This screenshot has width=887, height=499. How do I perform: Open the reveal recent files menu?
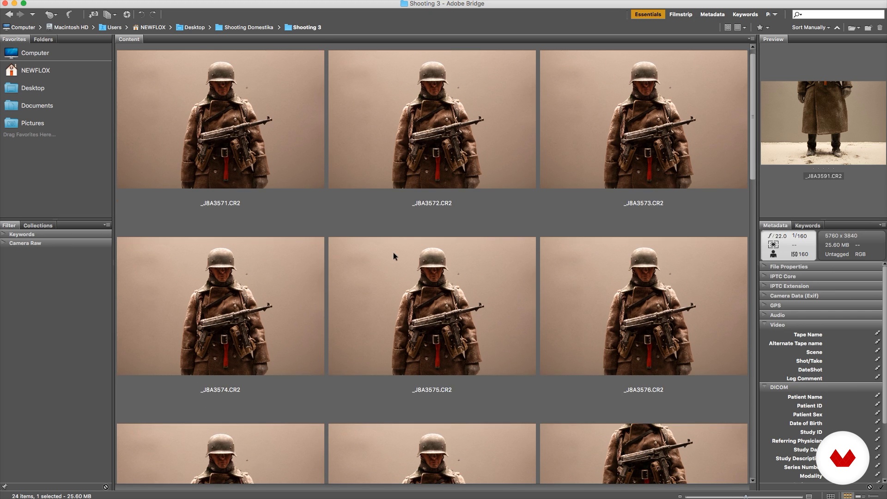(50, 14)
